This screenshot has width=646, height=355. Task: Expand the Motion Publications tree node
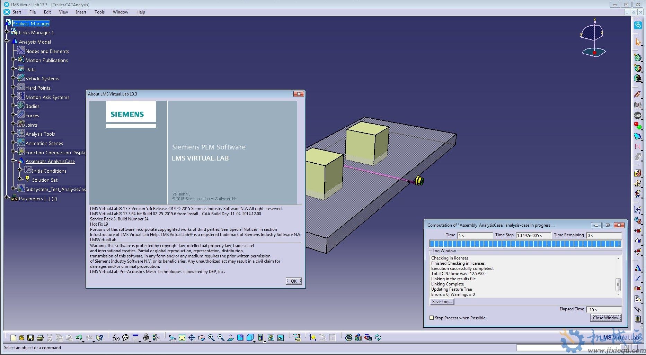(x=13, y=60)
